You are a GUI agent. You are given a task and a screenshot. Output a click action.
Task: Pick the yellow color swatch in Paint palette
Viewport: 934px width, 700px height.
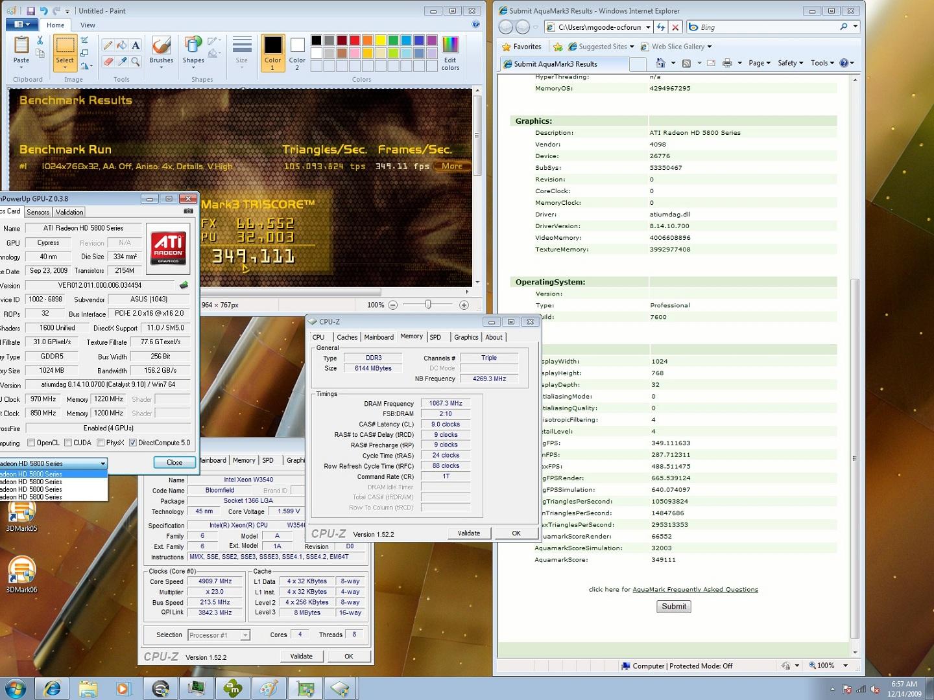pos(381,40)
